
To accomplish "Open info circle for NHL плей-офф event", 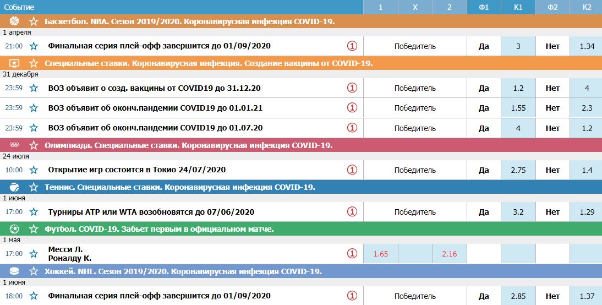I will pos(352,296).
